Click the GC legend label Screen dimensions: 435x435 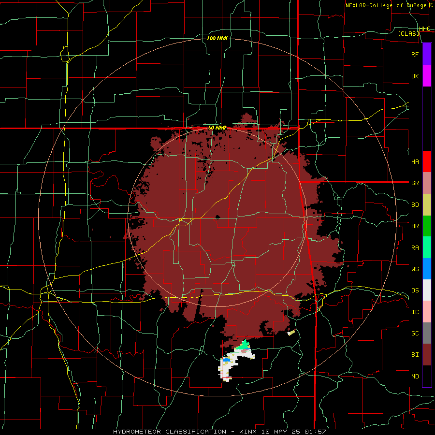[x=415, y=333]
